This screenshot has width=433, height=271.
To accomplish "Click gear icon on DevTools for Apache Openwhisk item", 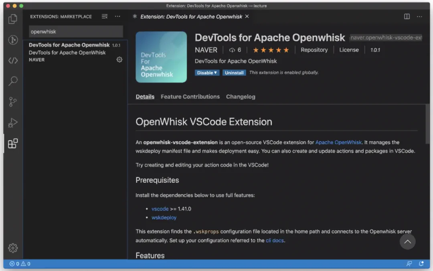I will (119, 59).
